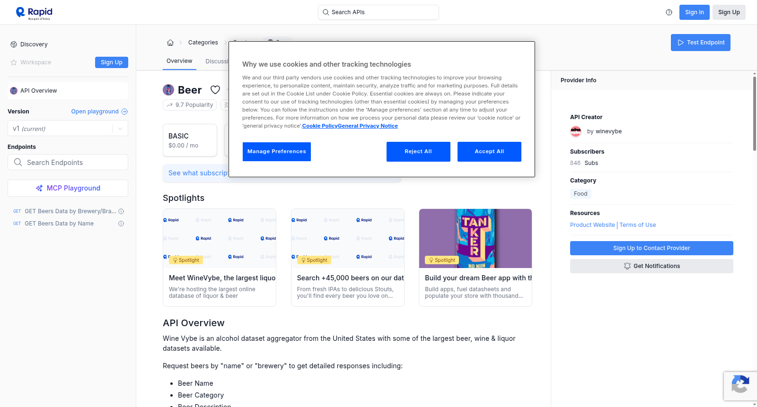The height and width of the screenshot is (407, 757).
Task: Click Accept All cookies
Action: click(489, 152)
